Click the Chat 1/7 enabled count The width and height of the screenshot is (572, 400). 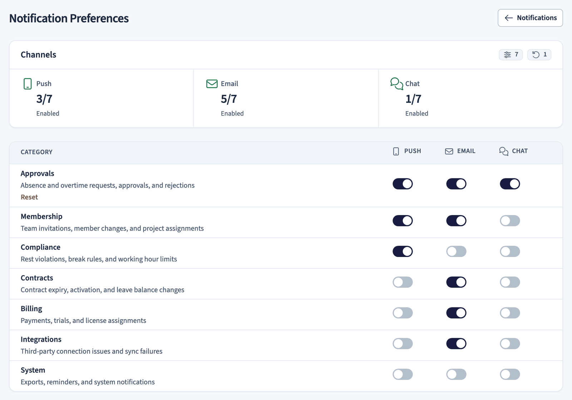413,99
